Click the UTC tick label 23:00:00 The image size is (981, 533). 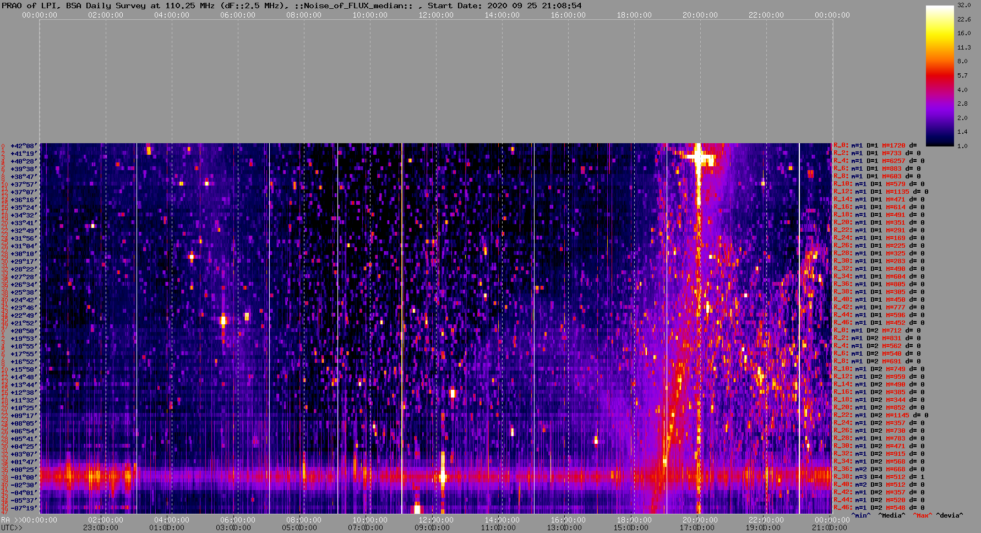tap(101, 528)
